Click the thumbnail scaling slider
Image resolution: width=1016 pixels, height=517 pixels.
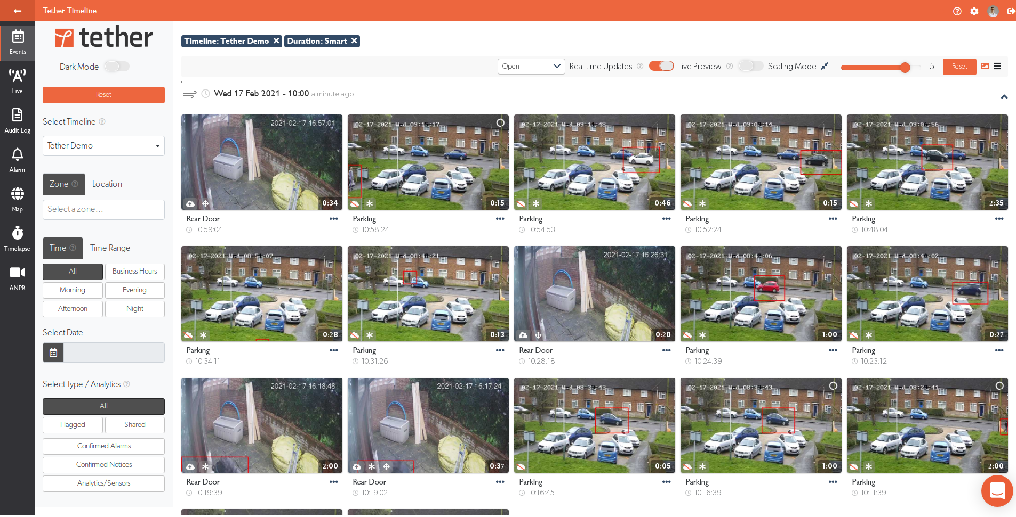point(880,67)
